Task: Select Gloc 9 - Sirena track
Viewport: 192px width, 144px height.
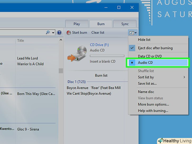Action: [28, 129]
